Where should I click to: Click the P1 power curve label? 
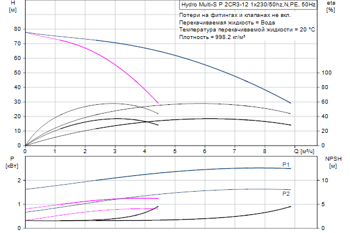click(286, 165)
